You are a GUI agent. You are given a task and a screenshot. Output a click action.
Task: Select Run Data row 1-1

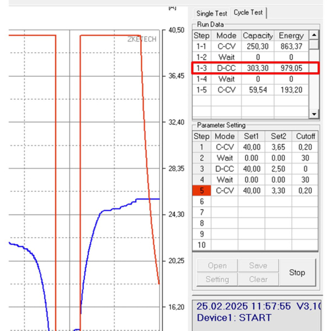coord(250,46)
